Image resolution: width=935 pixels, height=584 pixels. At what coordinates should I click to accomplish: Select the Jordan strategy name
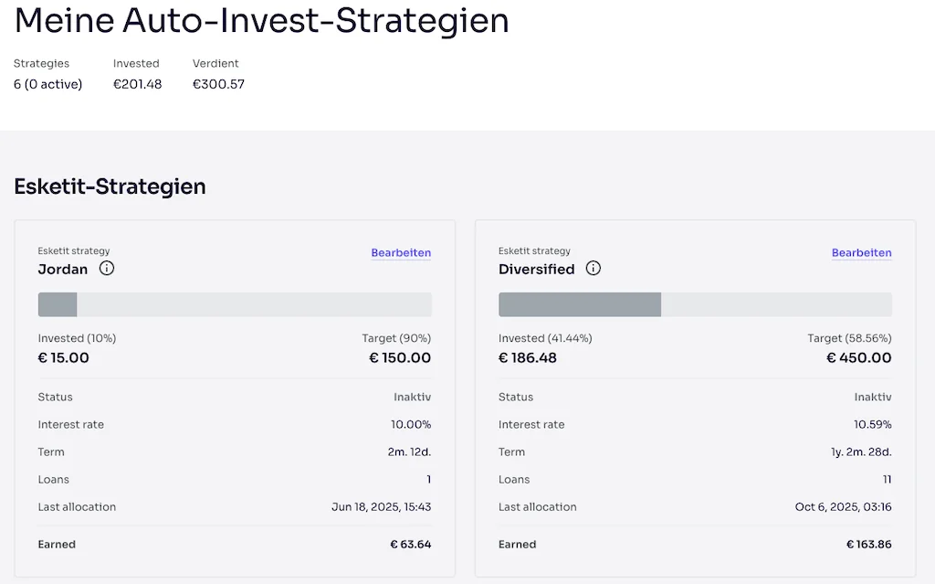pos(63,270)
